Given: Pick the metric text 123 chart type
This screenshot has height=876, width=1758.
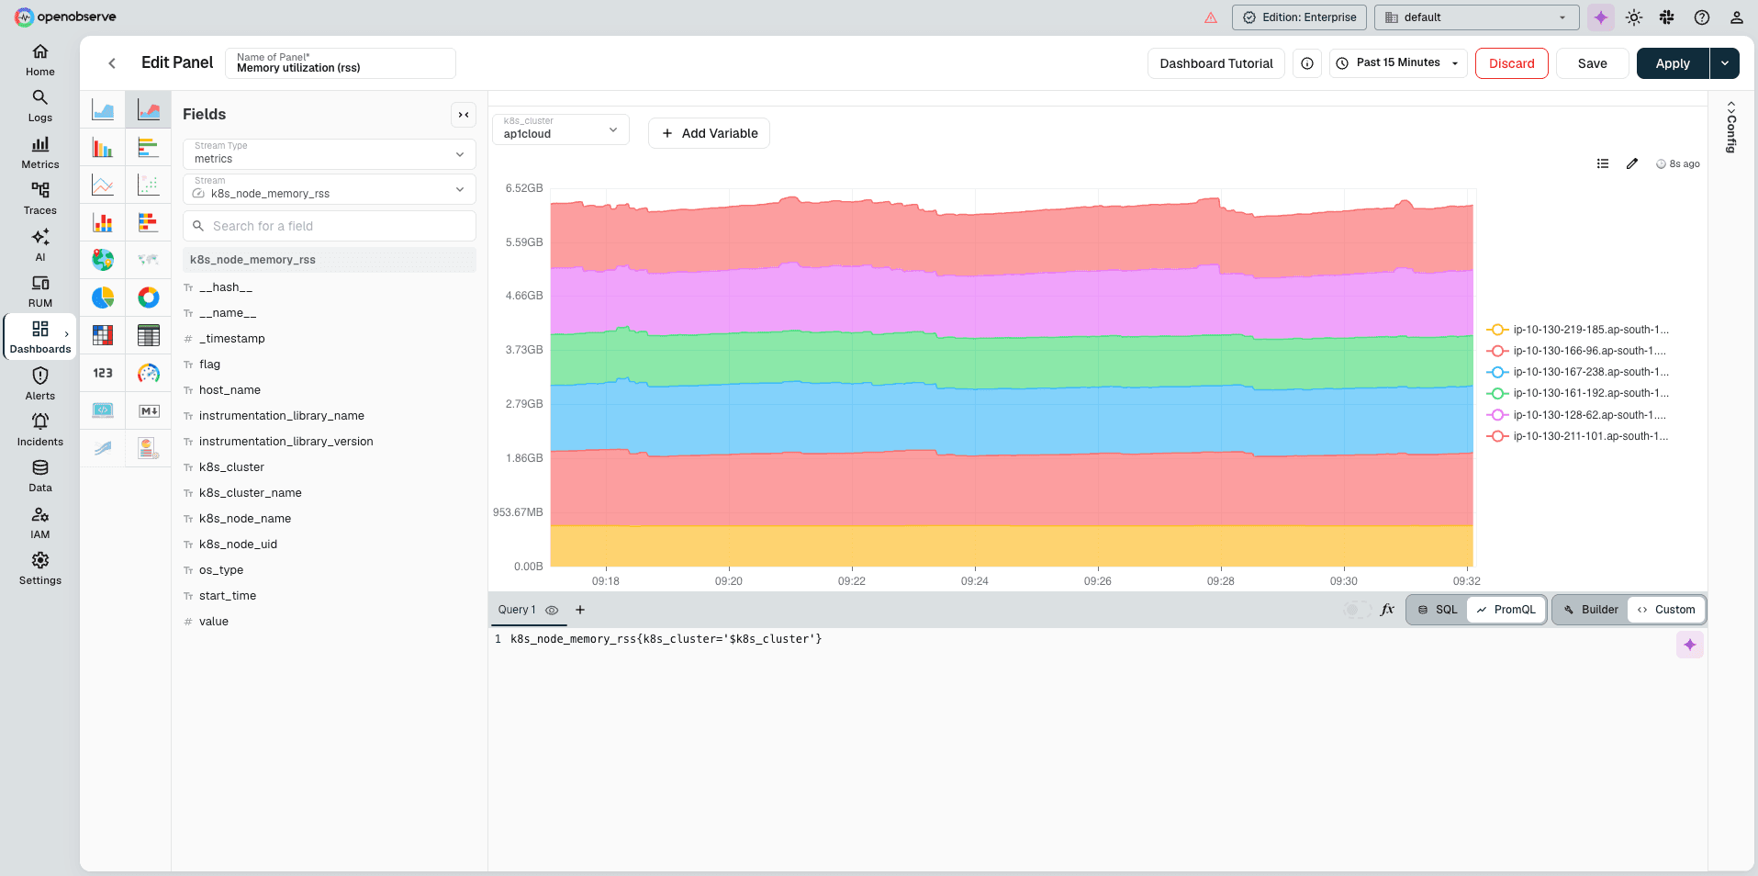Looking at the screenshot, I should [x=103, y=373].
